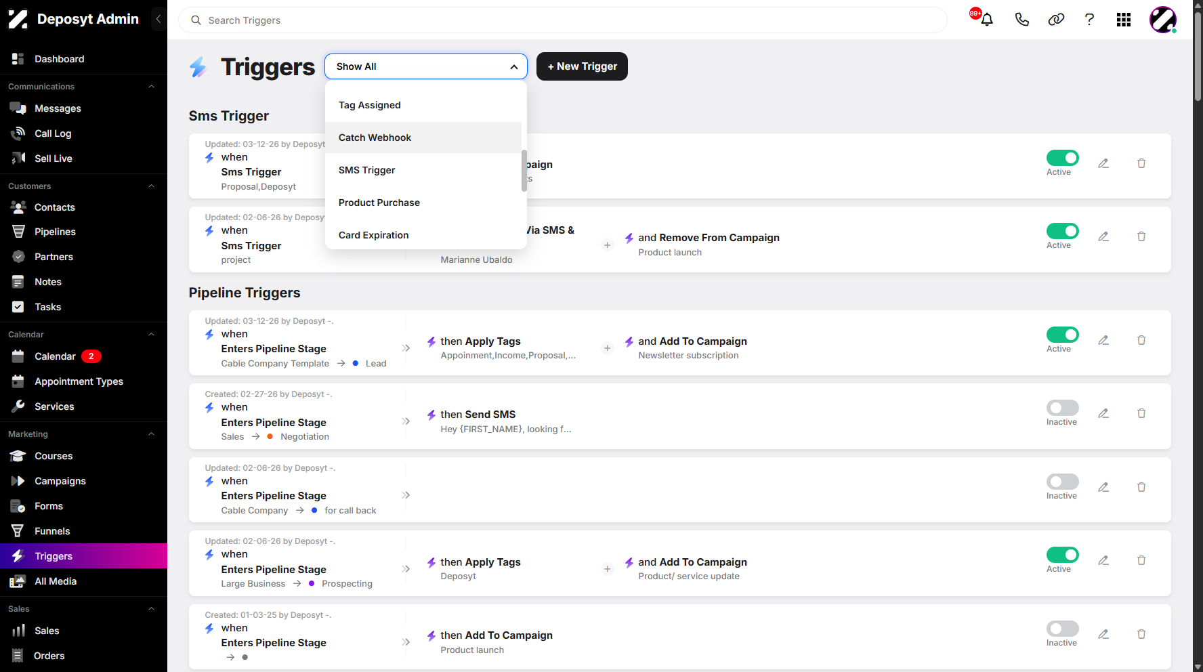Disable the Proposal,Deposyt Sms Trigger toggle
1203x672 pixels.
(1063, 158)
